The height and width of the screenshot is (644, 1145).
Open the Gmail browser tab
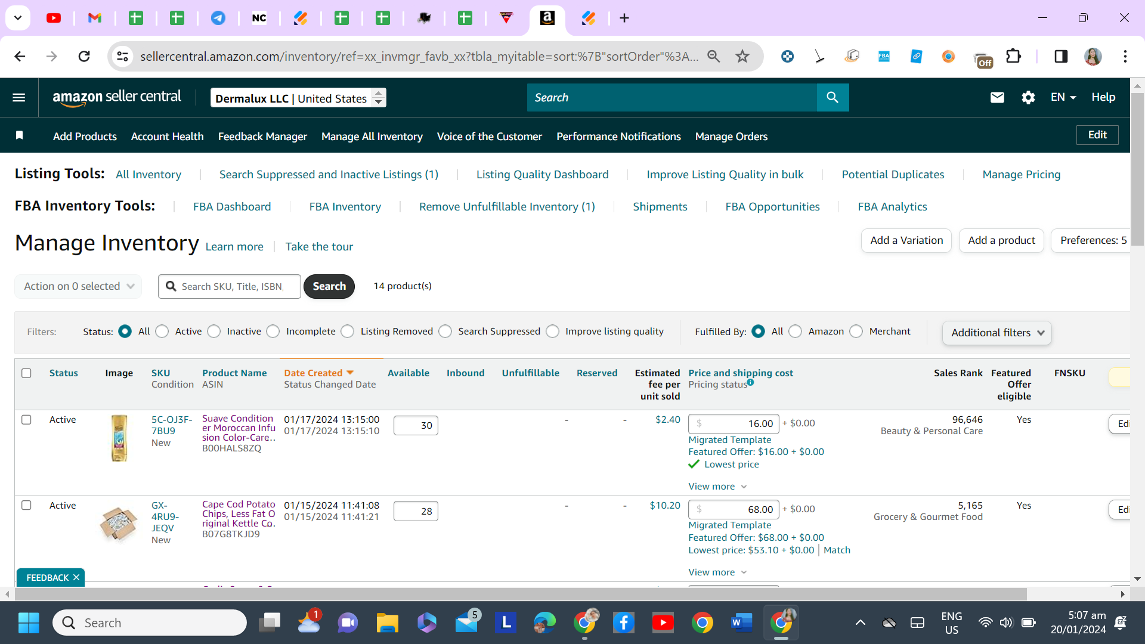coord(95,18)
